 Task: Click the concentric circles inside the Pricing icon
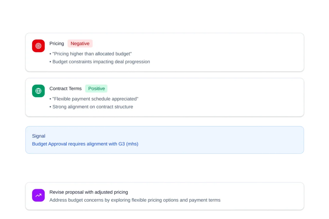[x=38, y=46]
